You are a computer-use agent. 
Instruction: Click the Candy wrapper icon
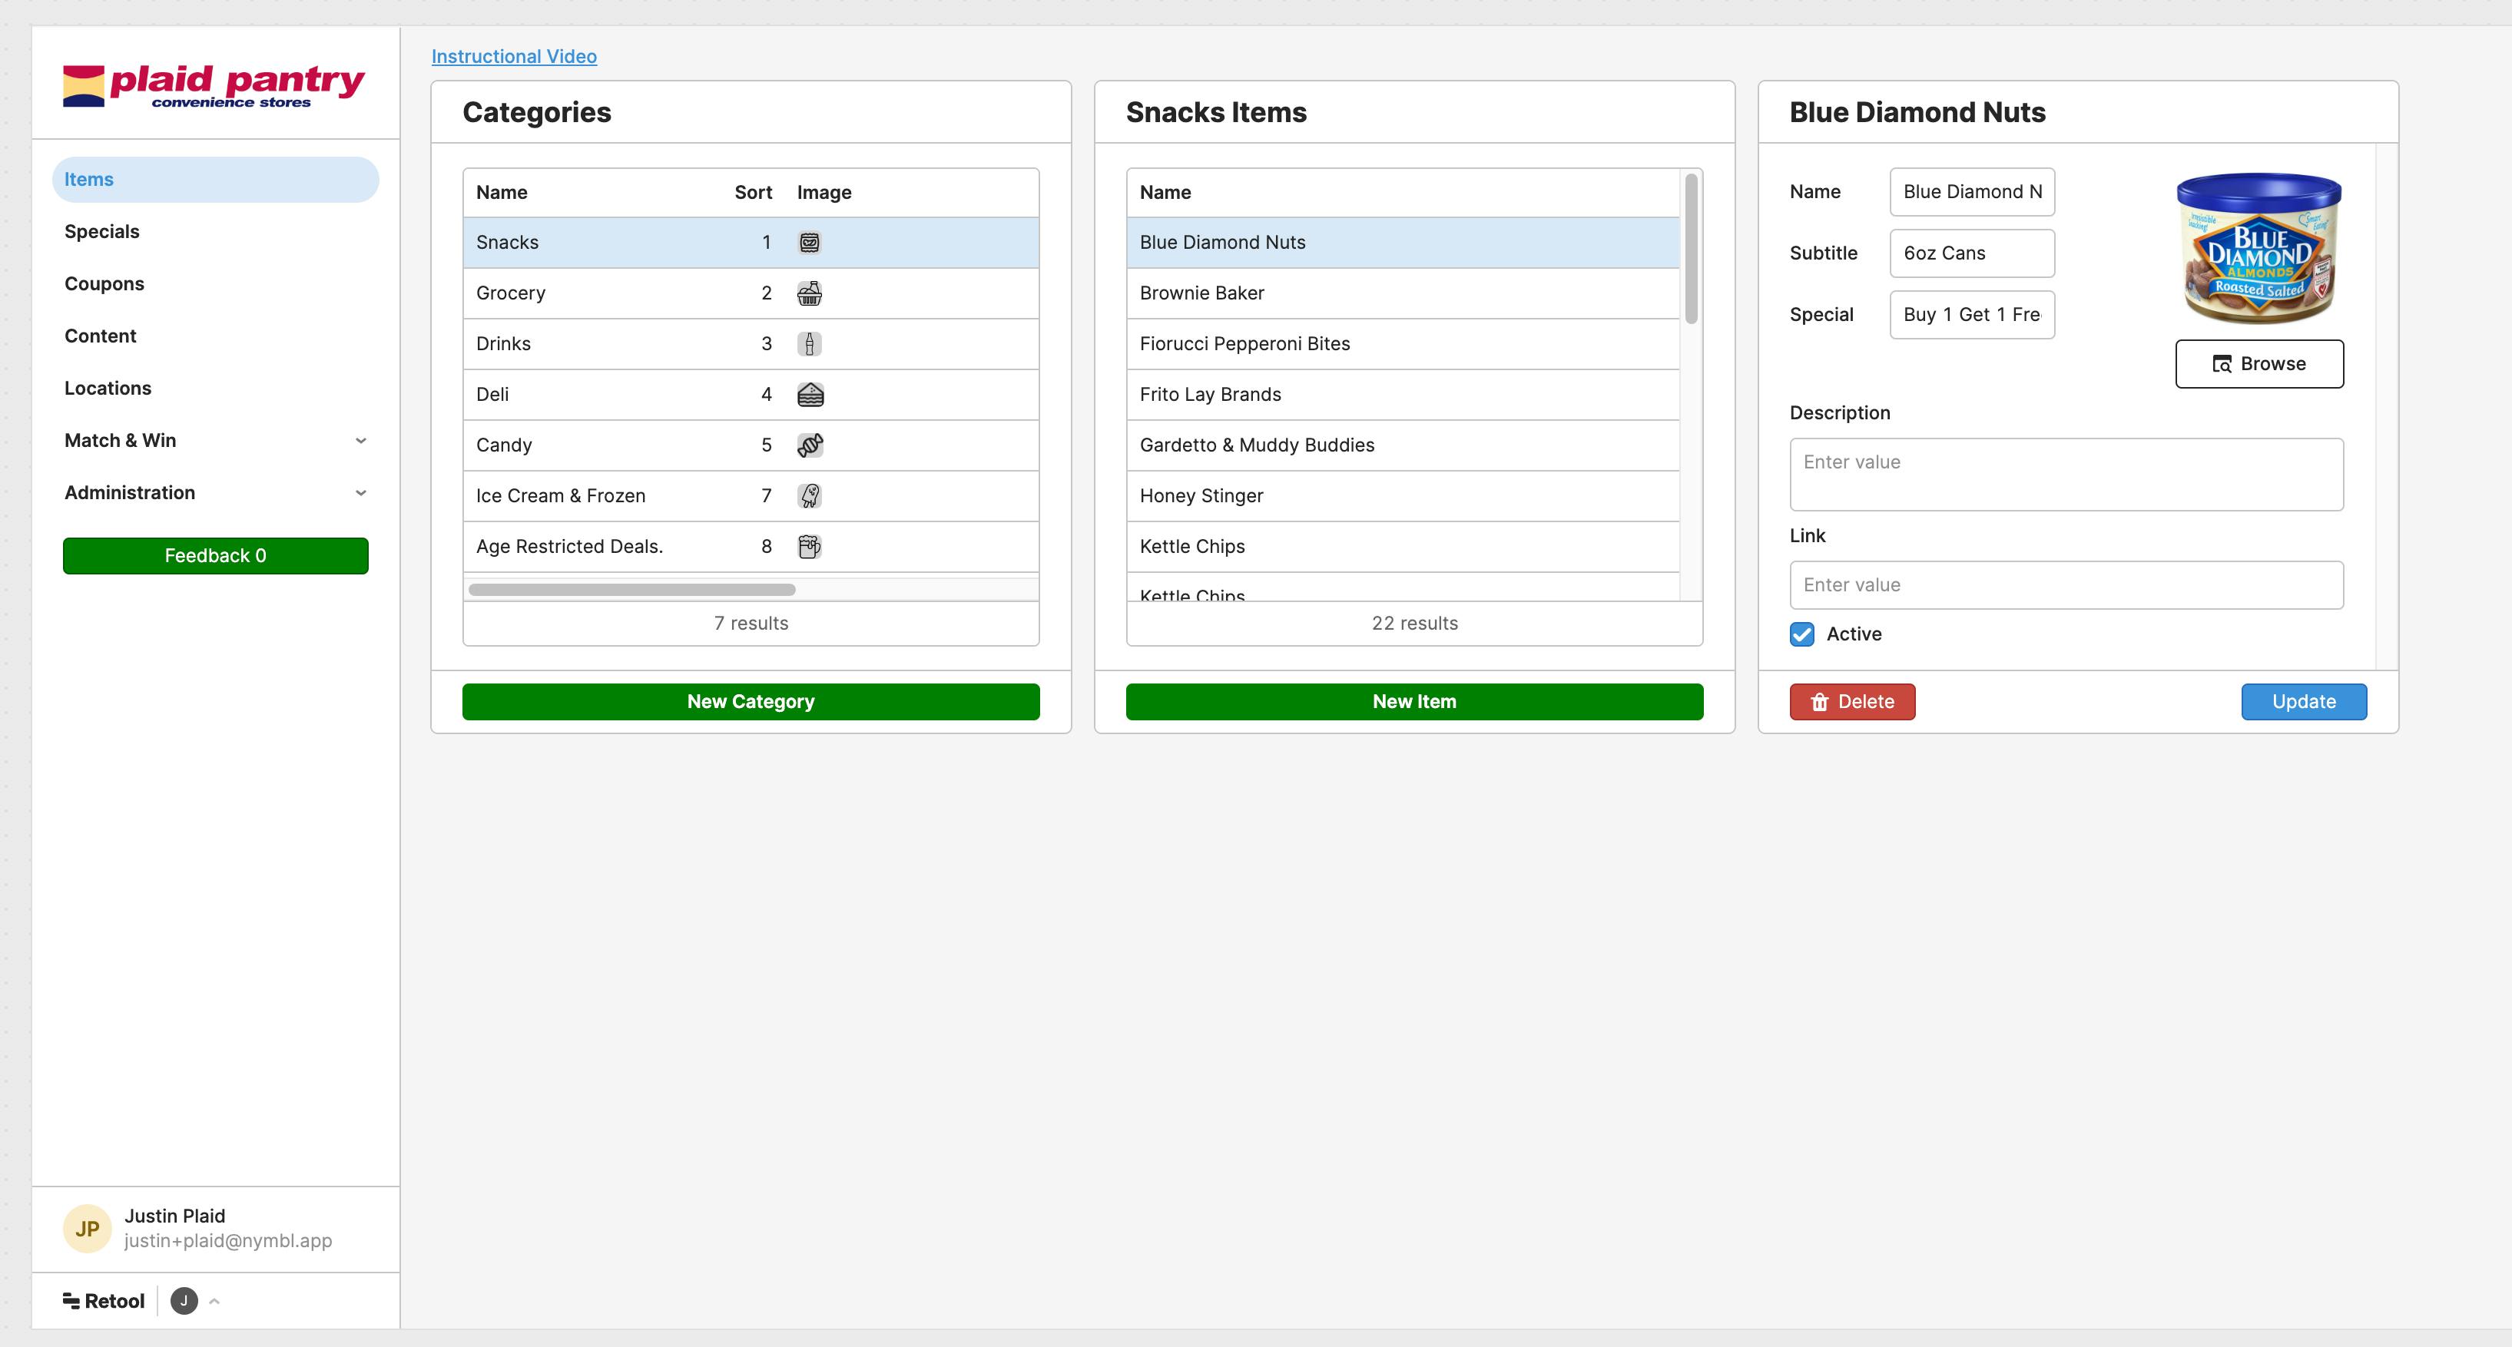click(810, 445)
